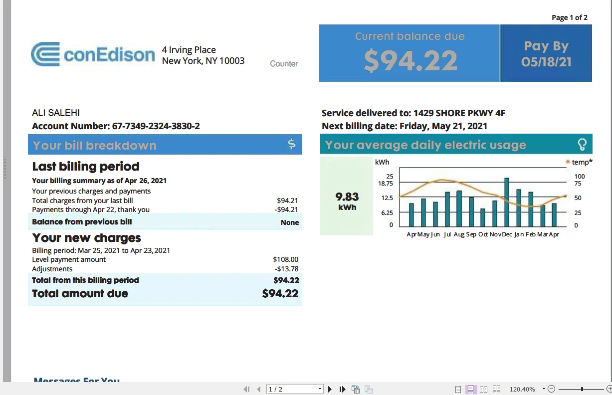Image resolution: width=612 pixels, height=395 pixels.
Task: Click the previous view icon
Action: coord(356,389)
